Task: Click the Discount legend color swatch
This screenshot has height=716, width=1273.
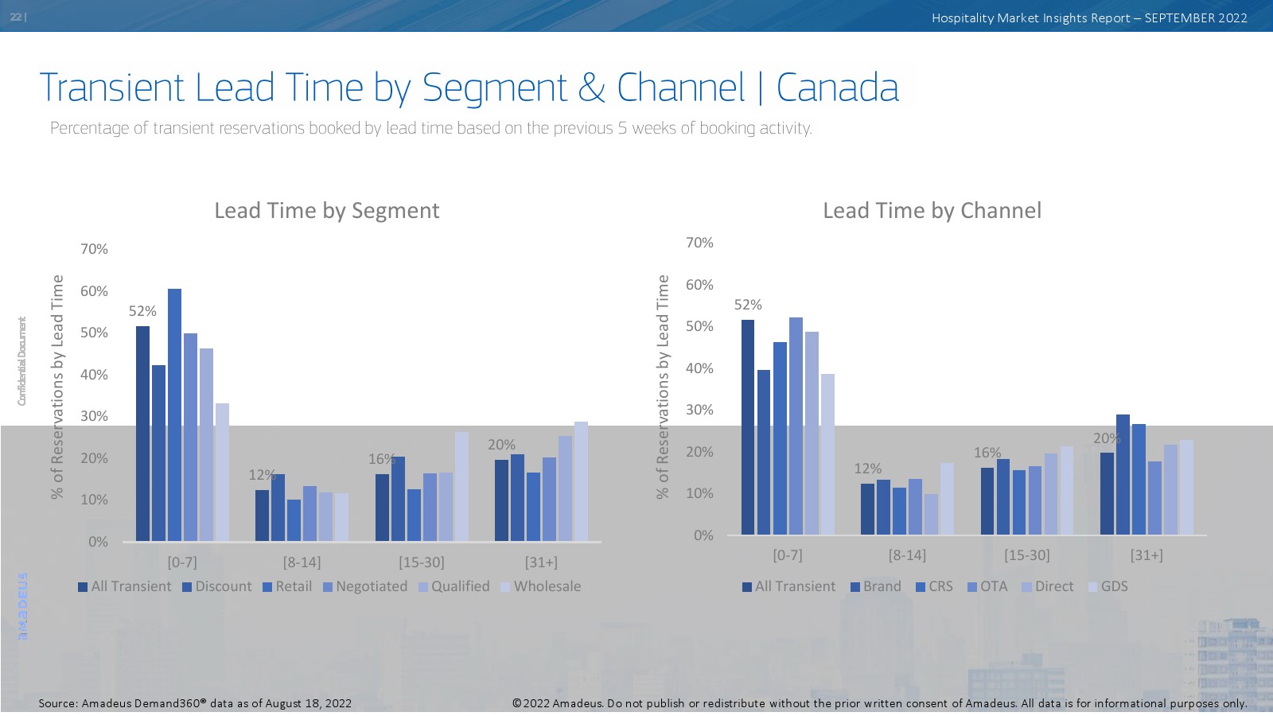Action: click(x=187, y=587)
